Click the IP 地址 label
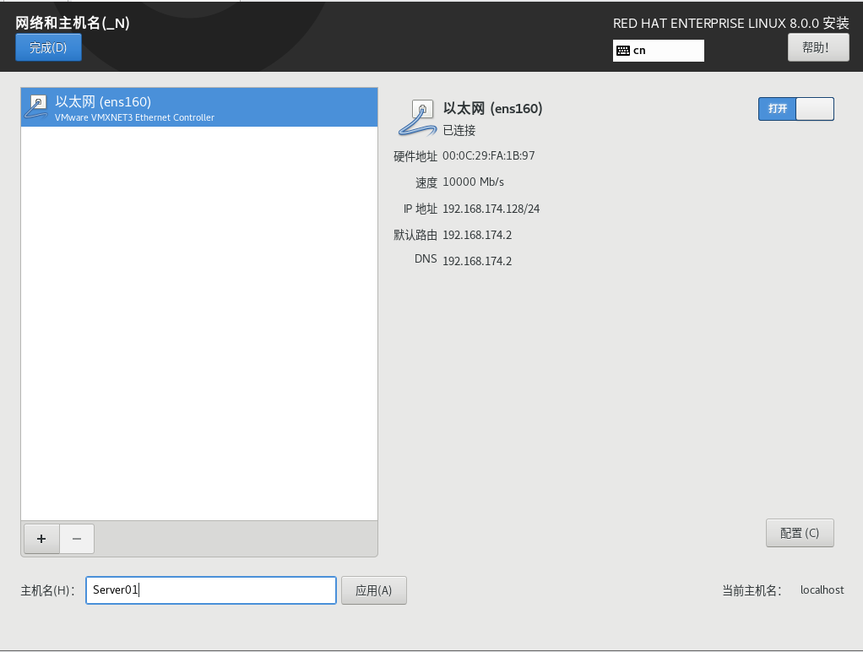863x652 pixels. click(x=421, y=209)
